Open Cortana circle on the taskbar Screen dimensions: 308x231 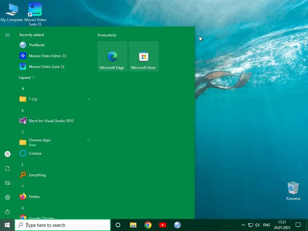(x=118, y=225)
